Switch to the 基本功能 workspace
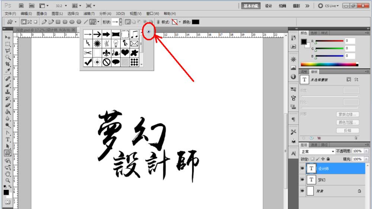372x209 pixels. [x=251, y=6]
